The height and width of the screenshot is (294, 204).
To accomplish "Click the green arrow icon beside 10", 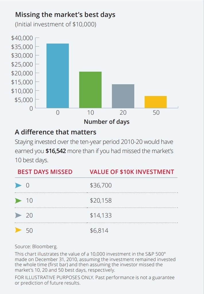I will click(x=18, y=200).
